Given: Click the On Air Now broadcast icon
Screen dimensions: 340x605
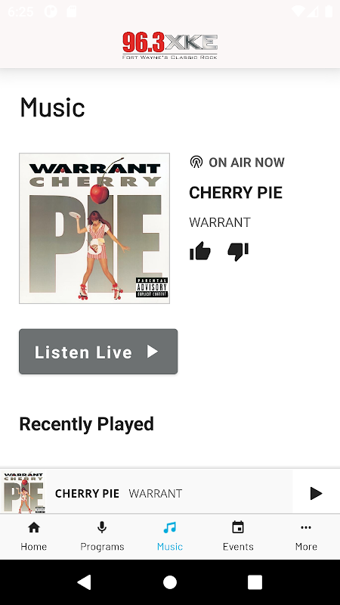Looking at the screenshot, I should (x=196, y=162).
